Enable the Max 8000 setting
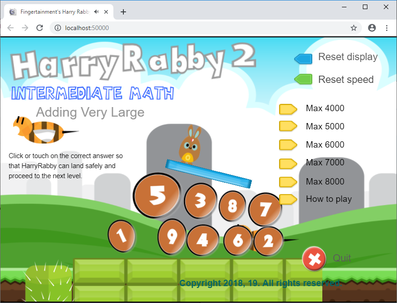Screen dimensions: 397x303 [x=325, y=181]
